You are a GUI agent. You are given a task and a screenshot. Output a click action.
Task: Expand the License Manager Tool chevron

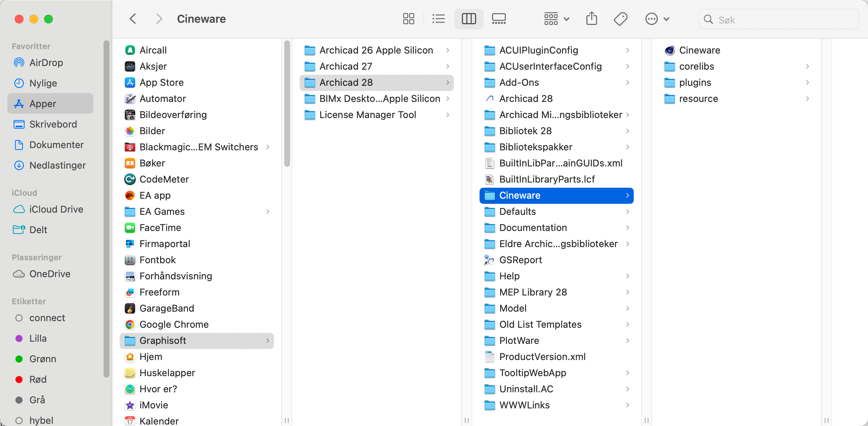(448, 115)
